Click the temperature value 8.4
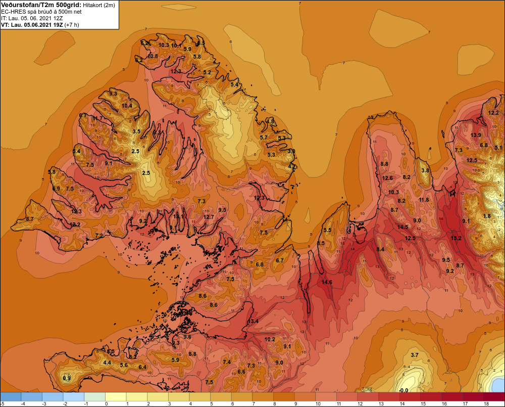 pos(380,249)
